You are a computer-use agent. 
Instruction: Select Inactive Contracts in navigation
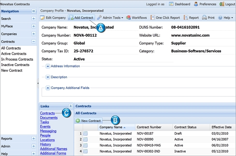[x=15, y=65]
